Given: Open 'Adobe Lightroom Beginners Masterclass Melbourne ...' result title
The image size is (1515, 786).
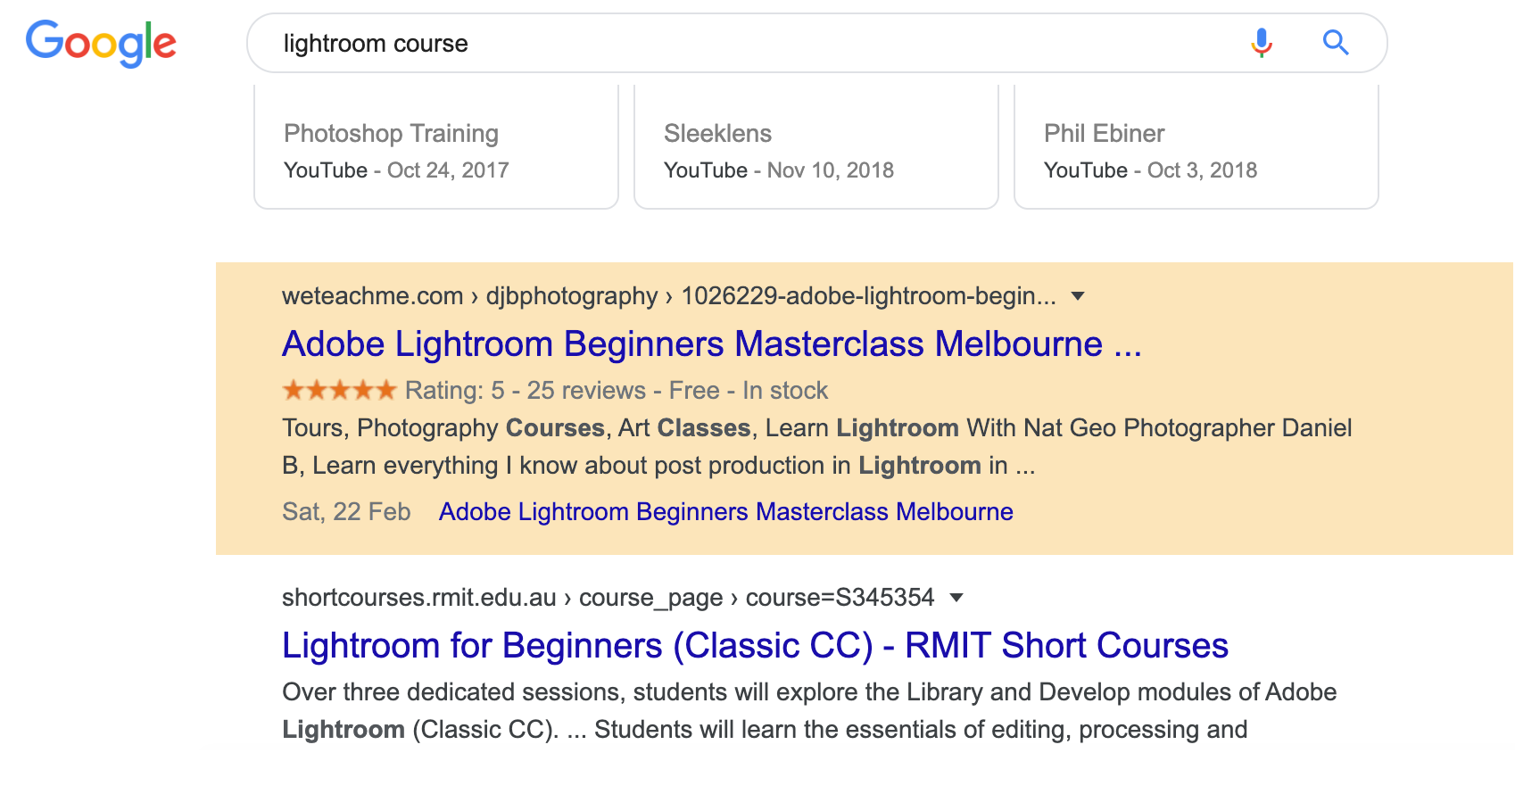Looking at the screenshot, I should 712,344.
